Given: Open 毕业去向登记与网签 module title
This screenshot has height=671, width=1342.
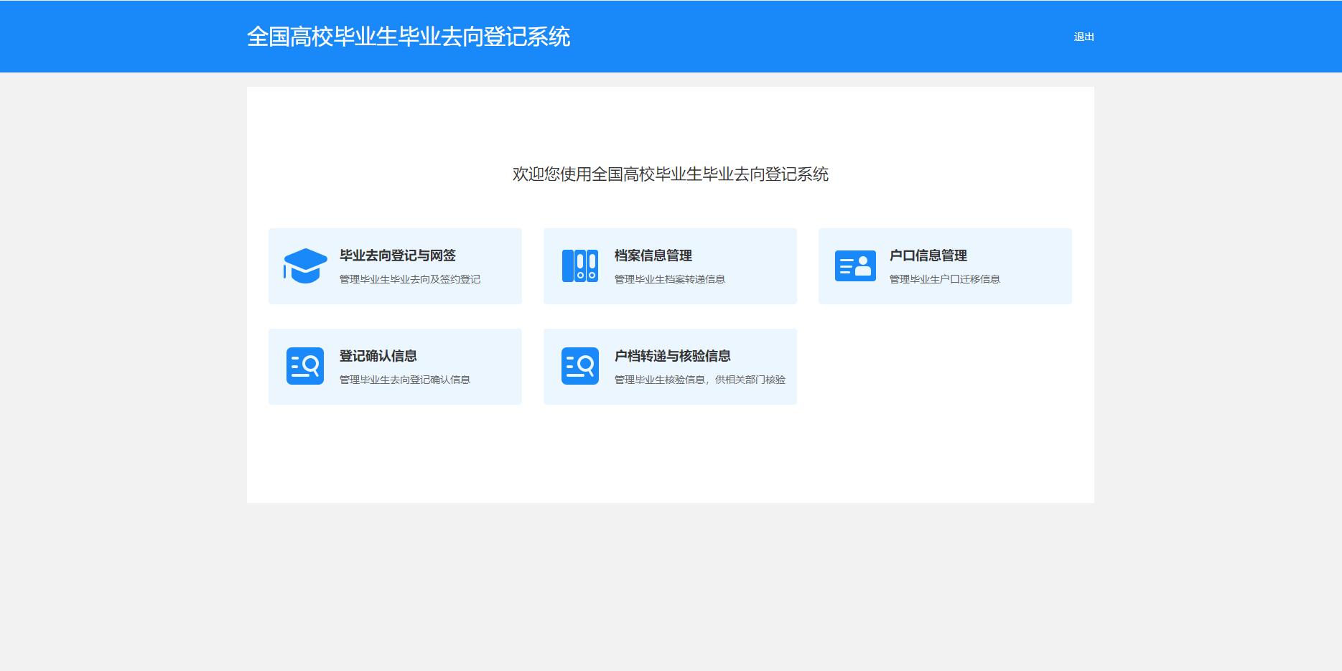Looking at the screenshot, I should click(x=397, y=255).
